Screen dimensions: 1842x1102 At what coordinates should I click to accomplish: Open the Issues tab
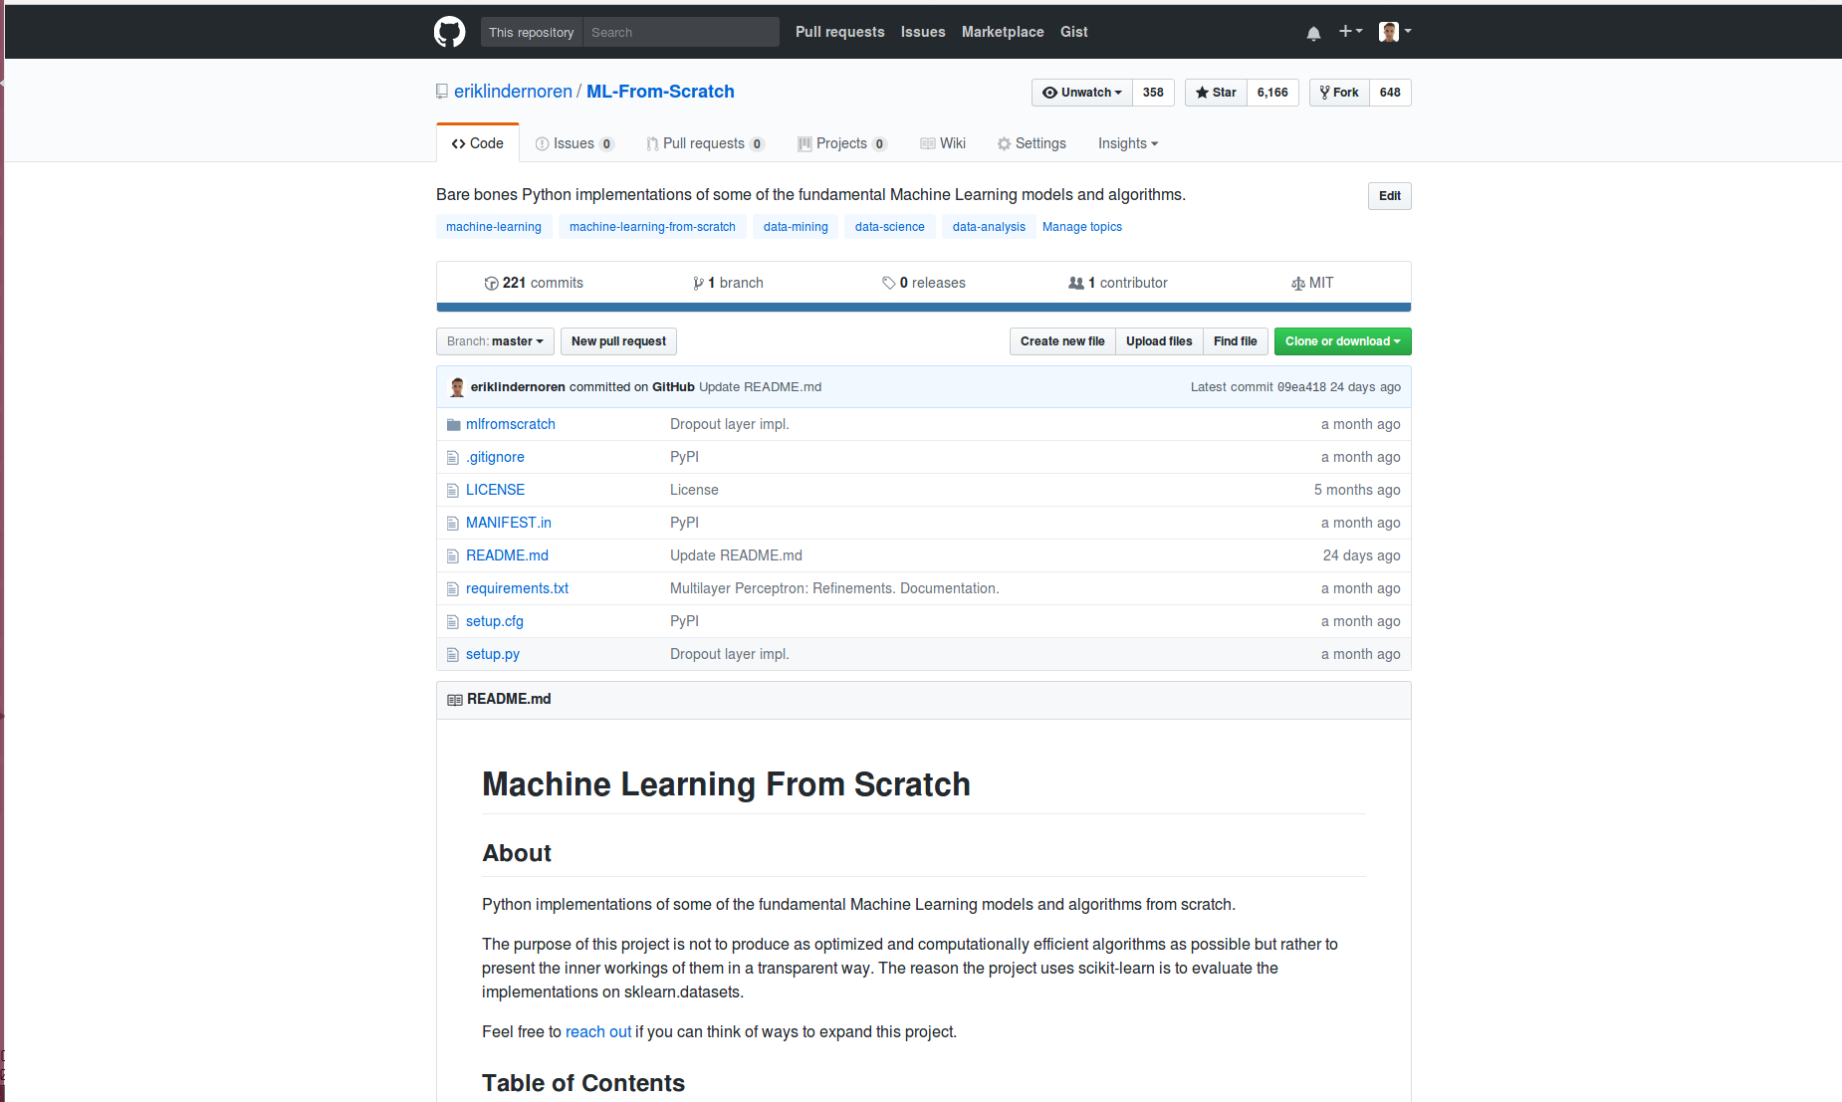tap(575, 143)
